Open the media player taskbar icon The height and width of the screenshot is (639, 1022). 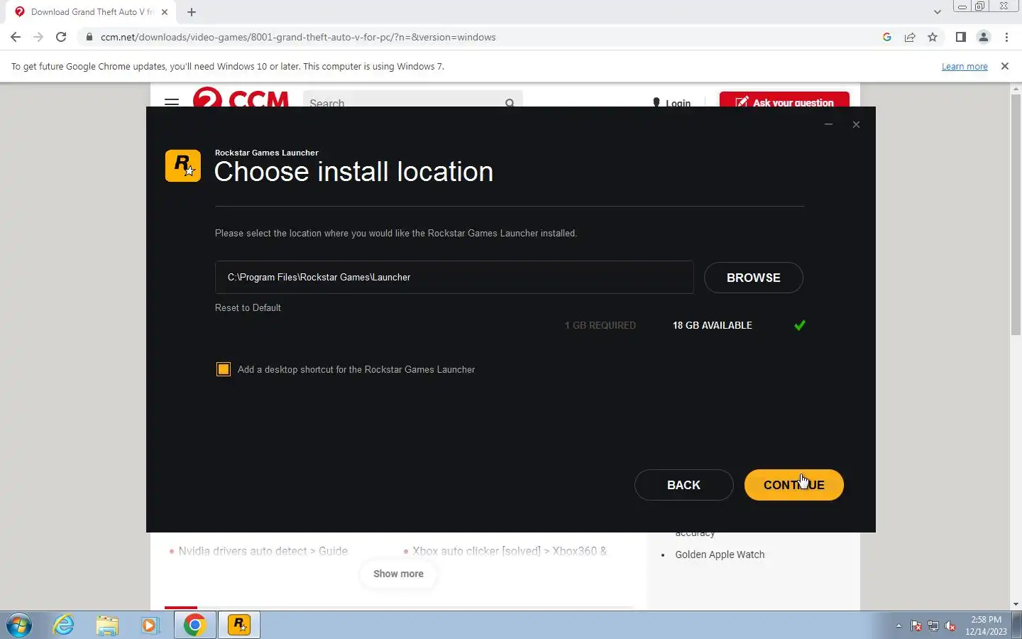point(149,626)
